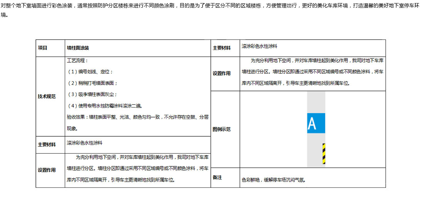This screenshot has height=207, width=424.
Task: Select step "（2）稍稍打毛墙面表面；"
Action: click(92, 83)
